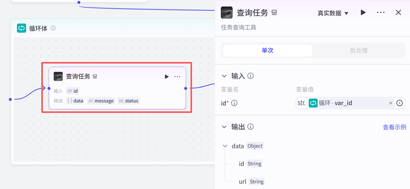This screenshot has height=189, width=410.
Task: Switch to the 批处理 tab
Action: tap(359, 51)
